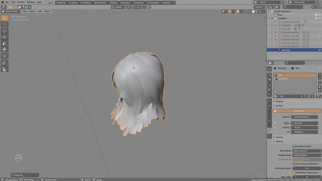Open the viewport Add menu

pos(40,12)
